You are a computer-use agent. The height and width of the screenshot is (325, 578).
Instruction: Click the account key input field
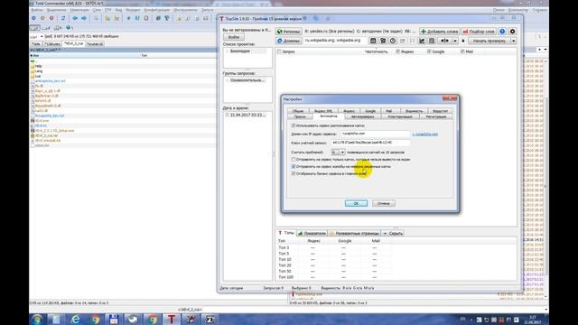point(370,143)
